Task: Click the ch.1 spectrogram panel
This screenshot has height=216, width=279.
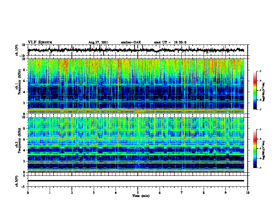Action: point(136,86)
